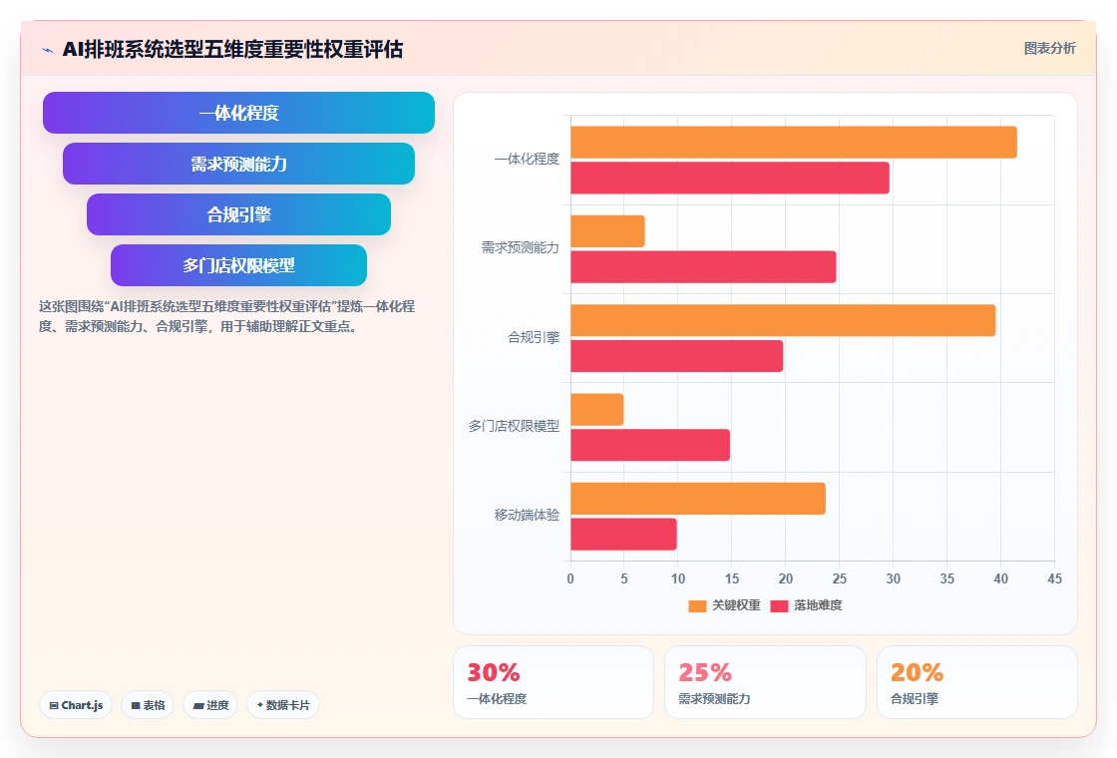Click the x-axis tick value 0
The height and width of the screenshot is (758, 1117).
tap(570, 579)
